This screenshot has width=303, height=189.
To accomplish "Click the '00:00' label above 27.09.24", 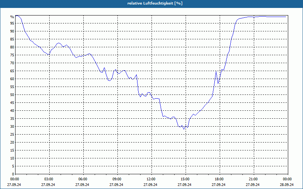I will pyautogui.click(x=14, y=179).
